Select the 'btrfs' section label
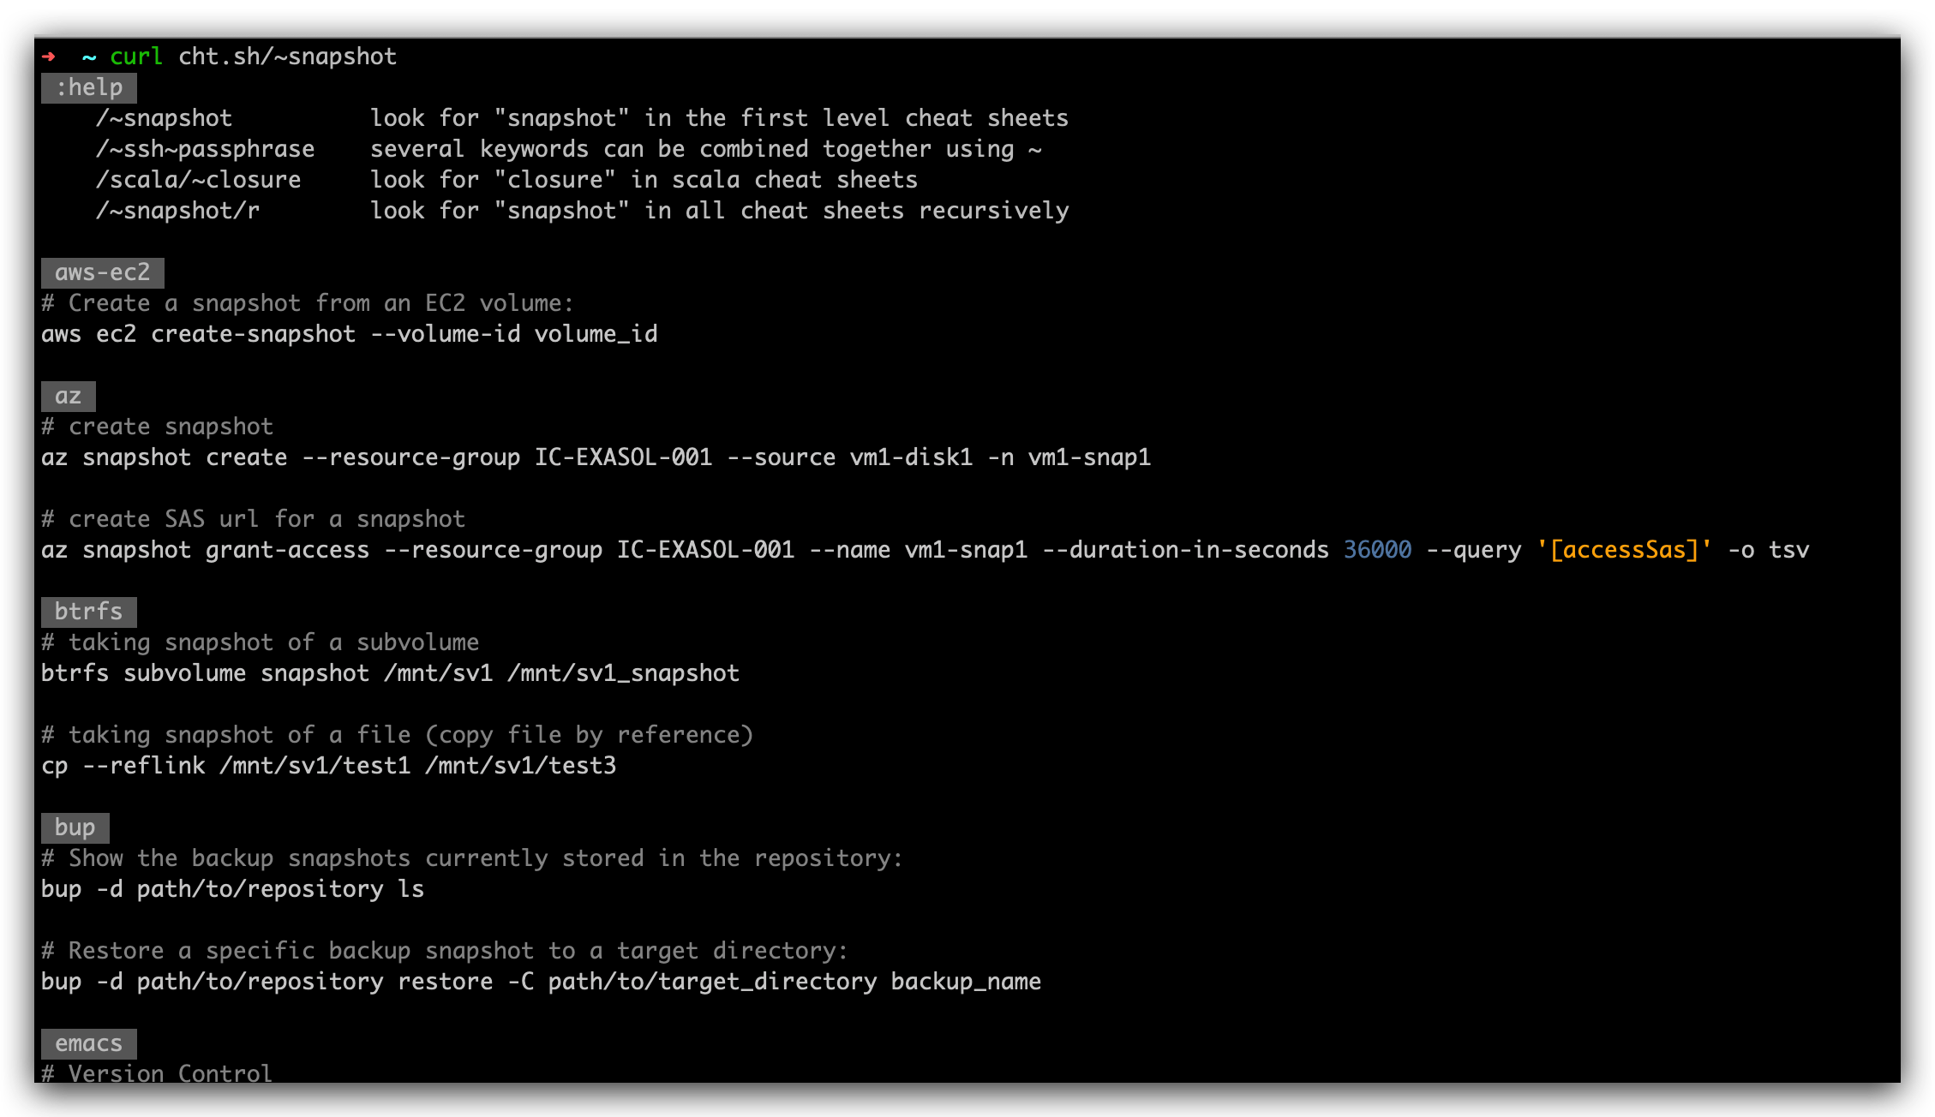 pos(89,612)
